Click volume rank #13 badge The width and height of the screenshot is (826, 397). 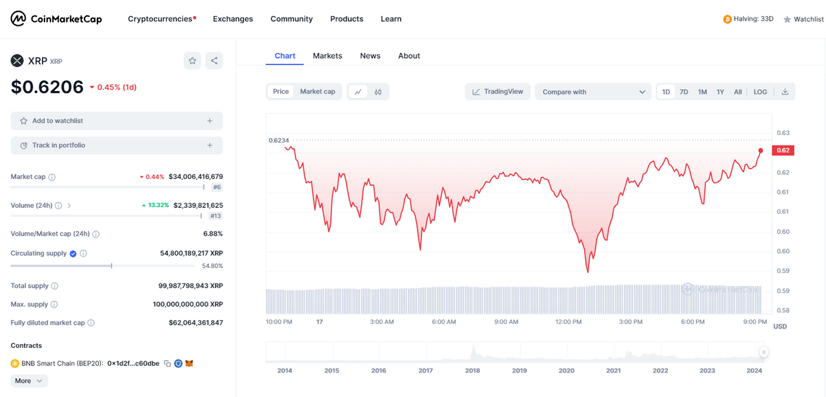point(216,216)
